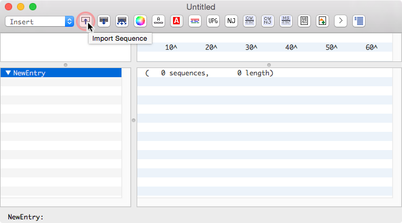Image resolution: width=402 pixels, height=223 pixels.
Task: Click the MS alignment icon
Action: tap(286, 21)
